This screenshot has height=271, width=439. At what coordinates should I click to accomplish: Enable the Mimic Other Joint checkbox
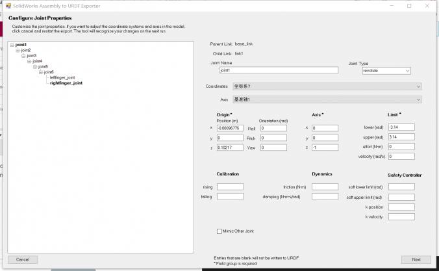[219, 231]
